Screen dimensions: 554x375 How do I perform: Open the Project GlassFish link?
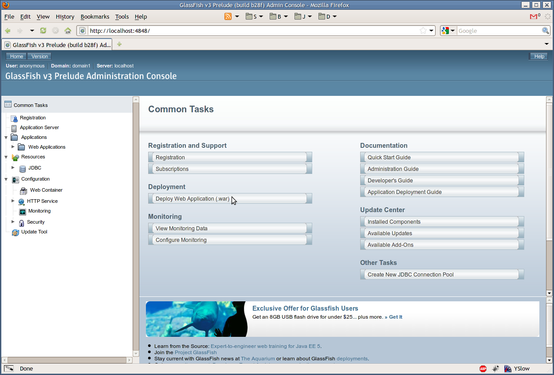pyautogui.click(x=196, y=352)
